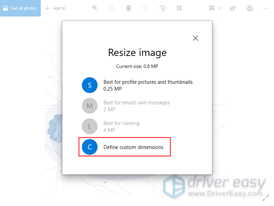274x206 pixels.
Task: Select Define custom dimensions
Action: coord(124,147)
